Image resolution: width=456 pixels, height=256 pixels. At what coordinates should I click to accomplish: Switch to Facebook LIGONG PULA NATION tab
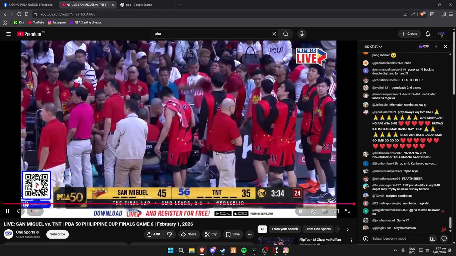coord(28,5)
